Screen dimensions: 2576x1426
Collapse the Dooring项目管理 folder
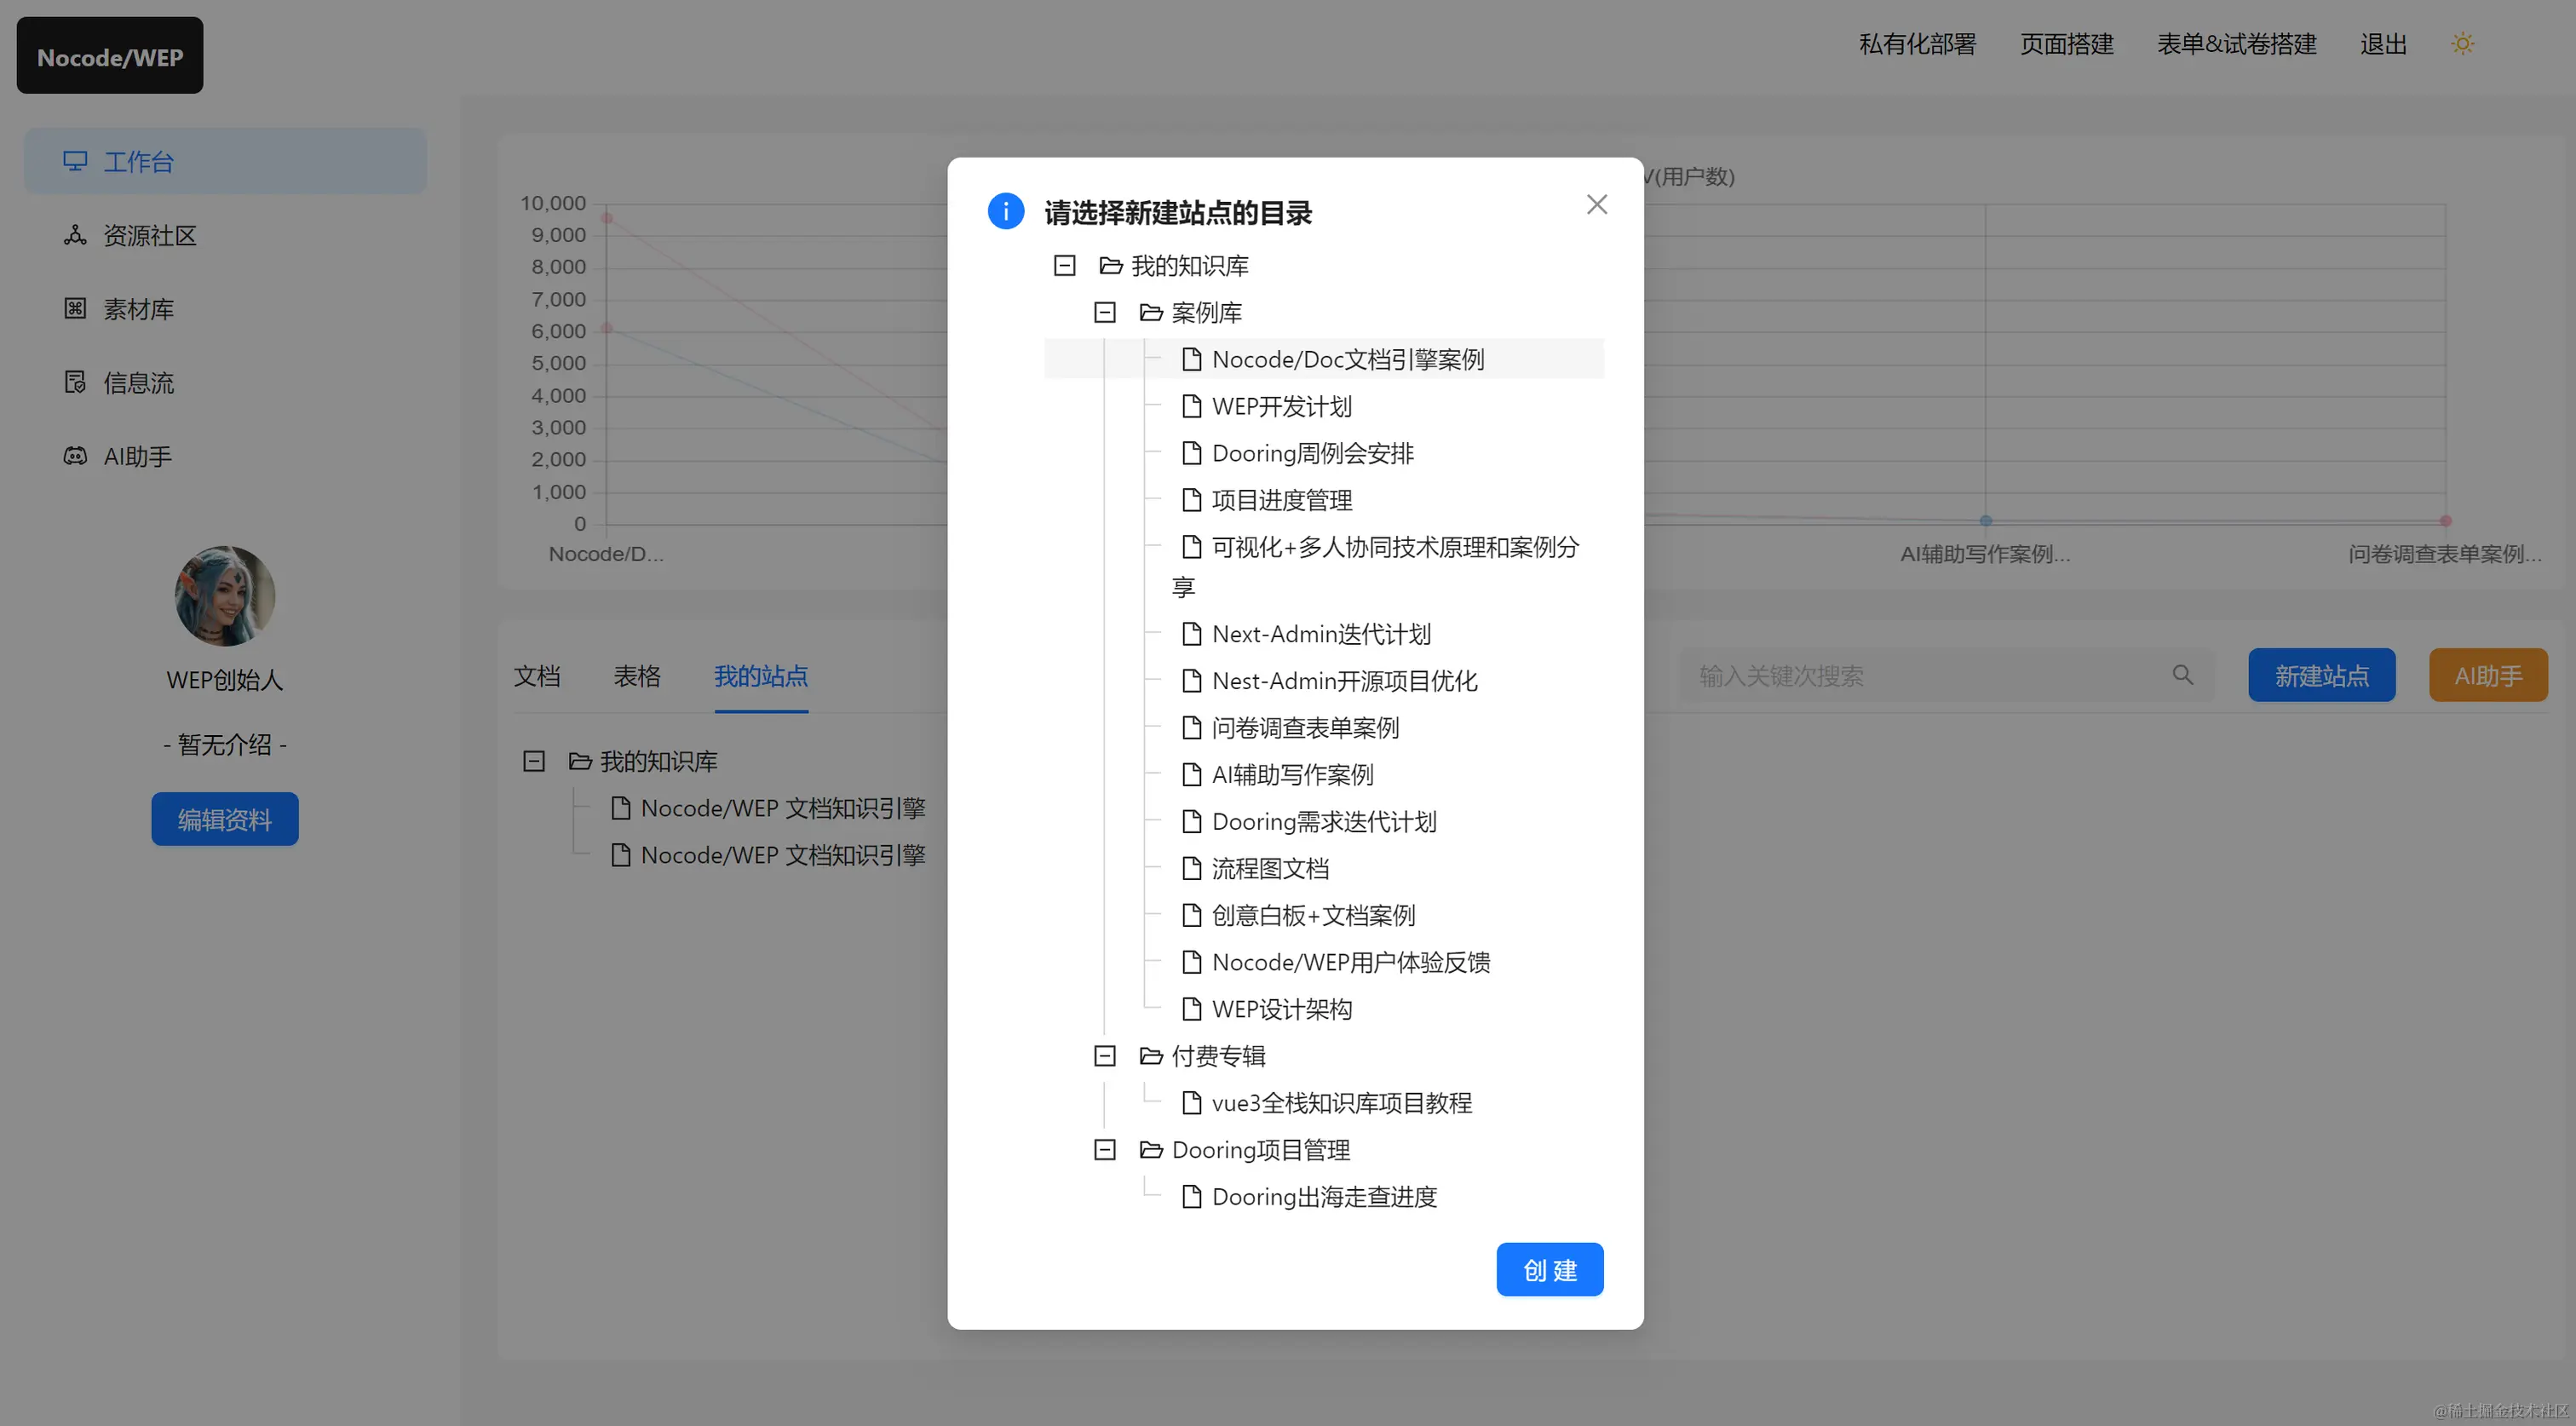(1105, 1150)
